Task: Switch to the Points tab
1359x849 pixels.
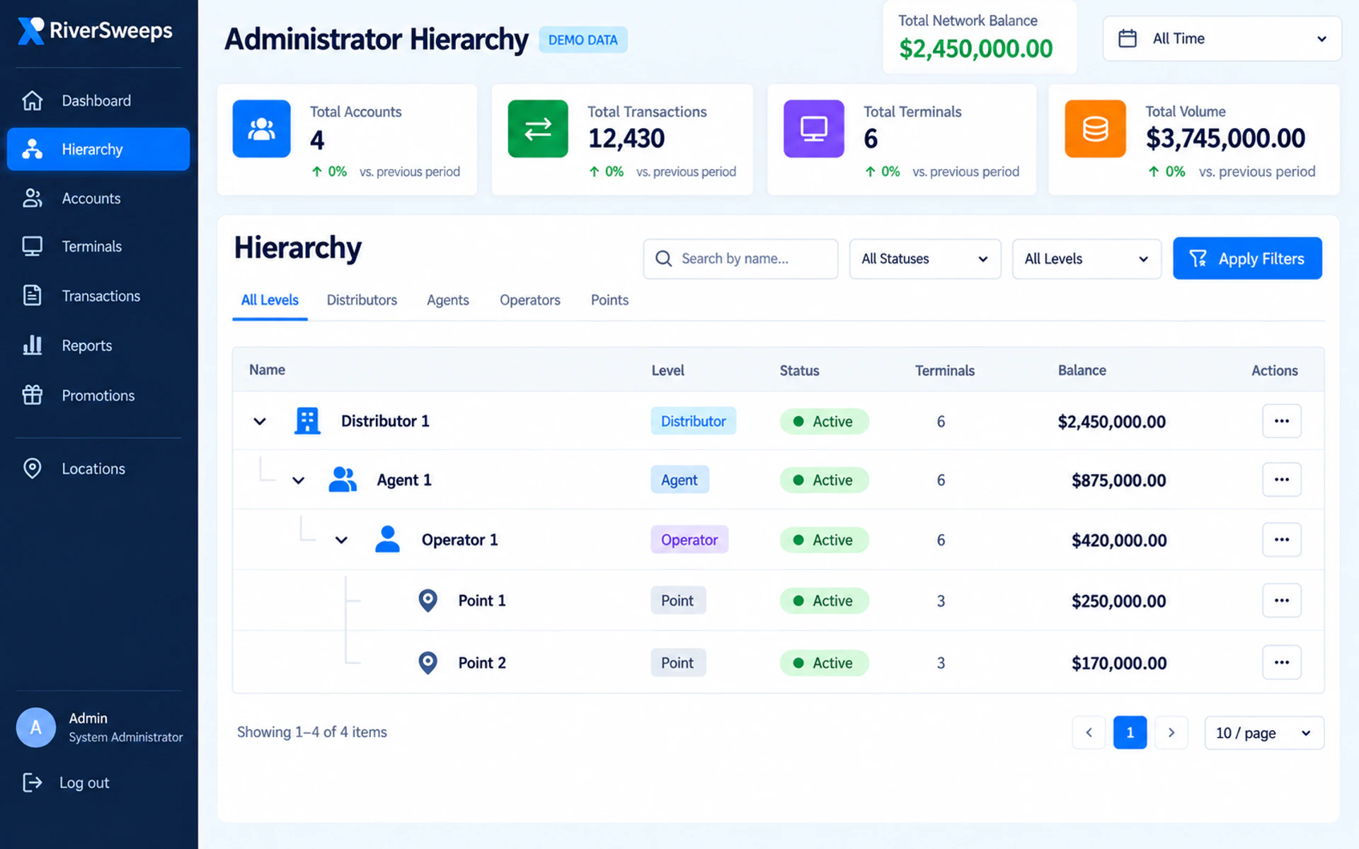Action: pos(609,300)
